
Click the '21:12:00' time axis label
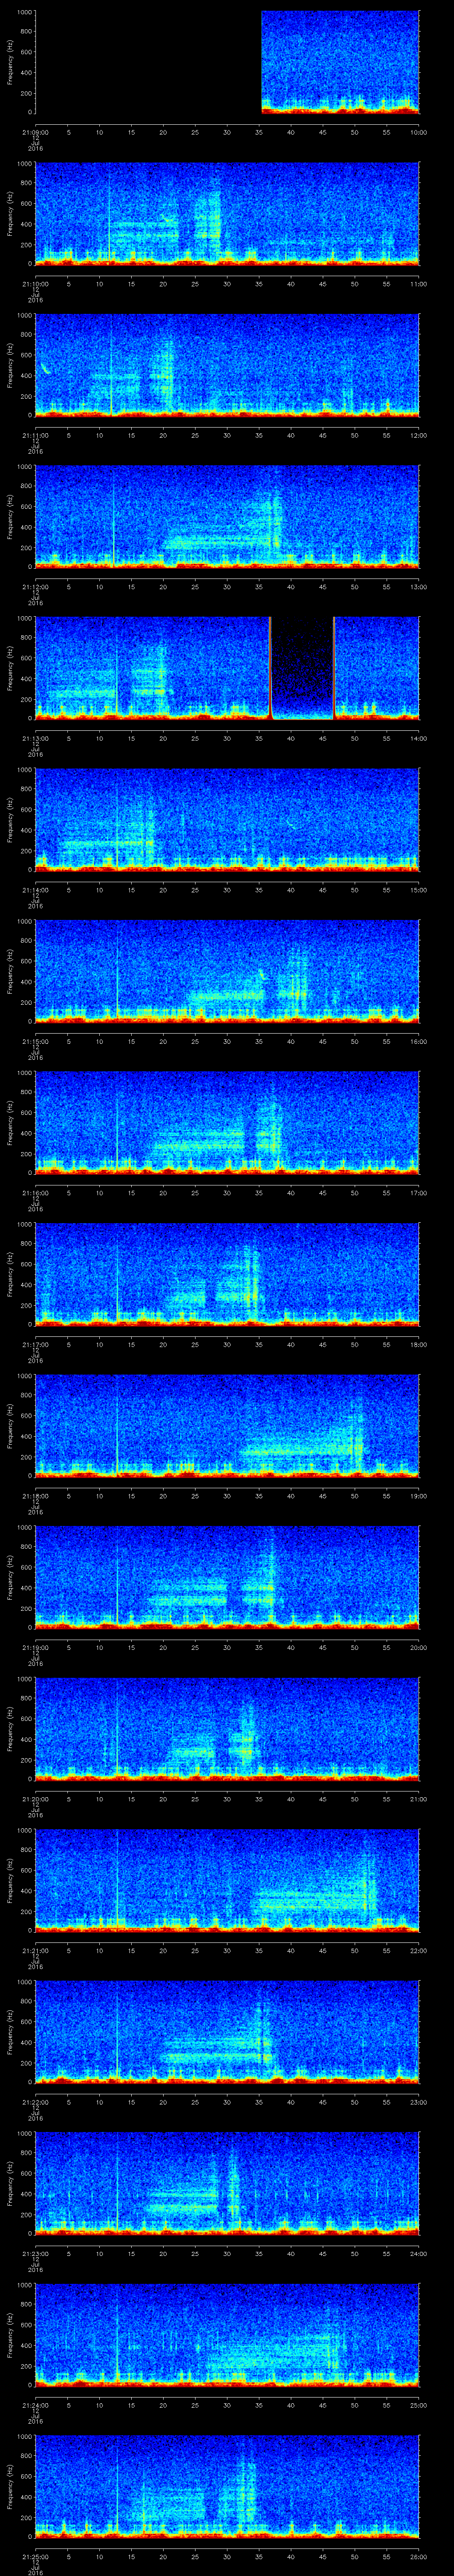tap(35, 586)
